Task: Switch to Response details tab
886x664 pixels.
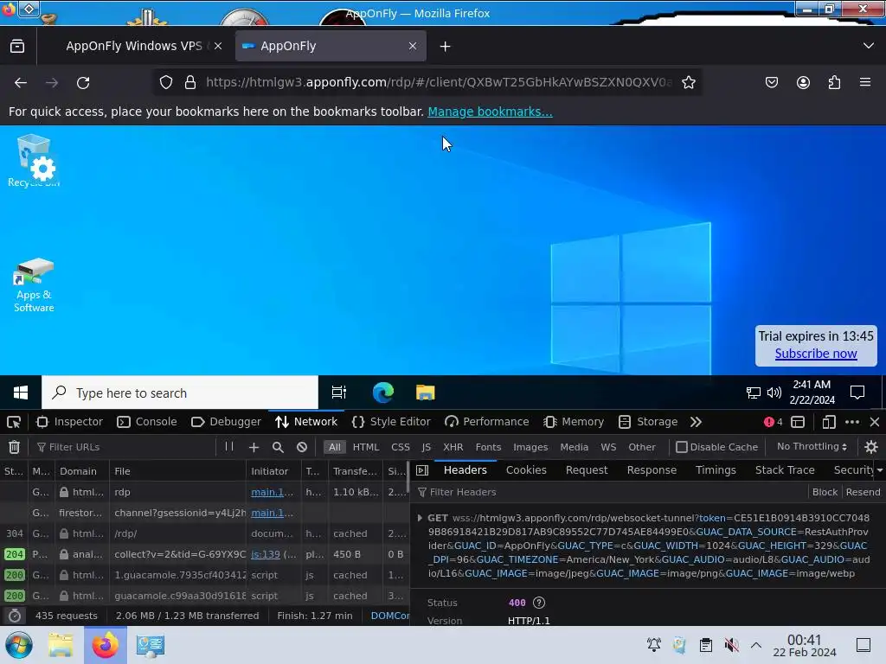Action: coord(652,470)
